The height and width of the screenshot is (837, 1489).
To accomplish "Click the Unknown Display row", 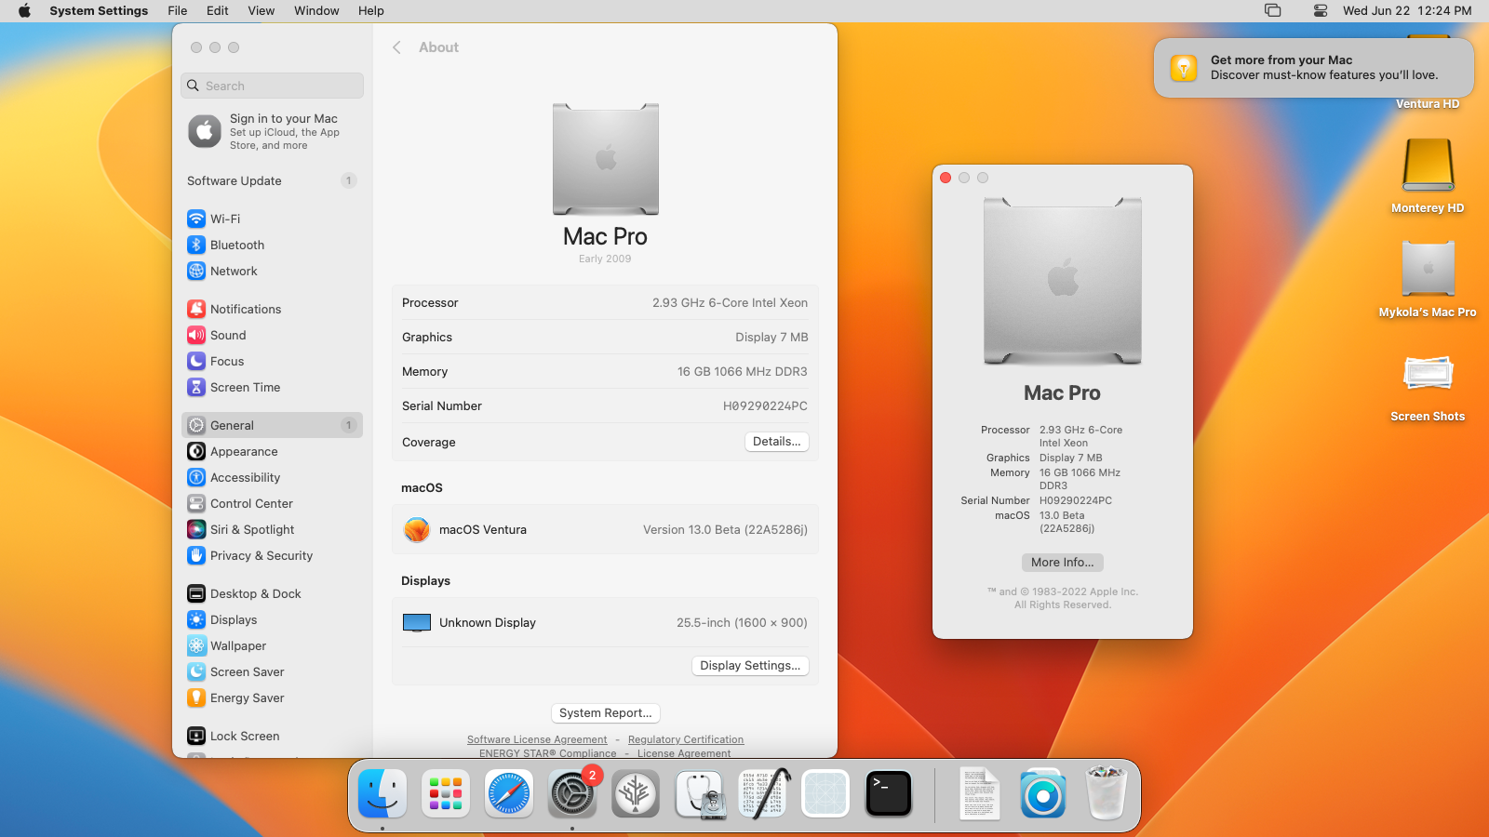I will [605, 622].
